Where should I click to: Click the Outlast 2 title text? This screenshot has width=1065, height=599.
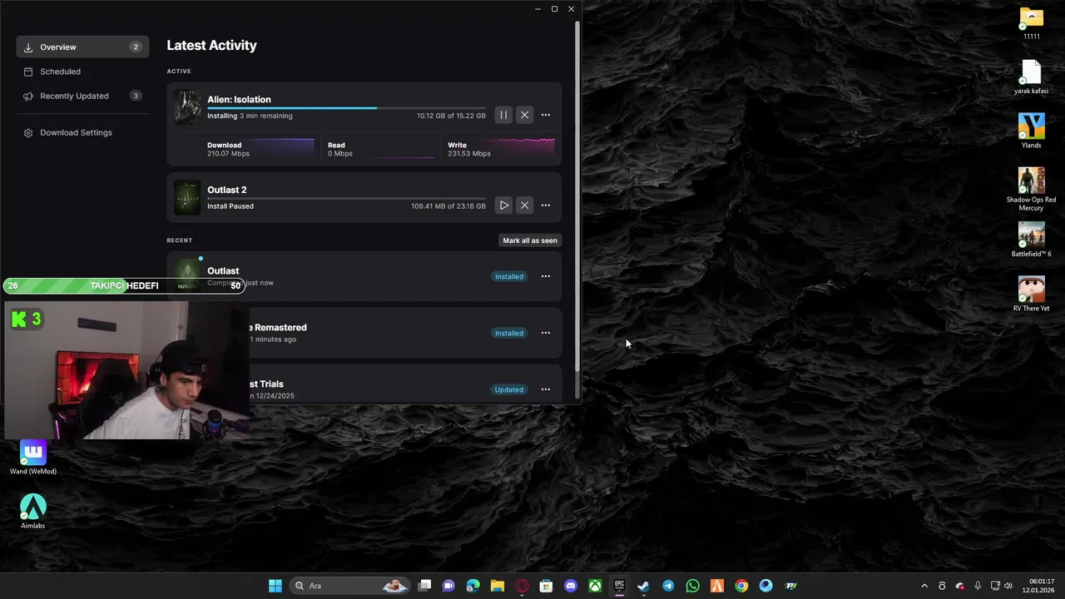(x=226, y=191)
